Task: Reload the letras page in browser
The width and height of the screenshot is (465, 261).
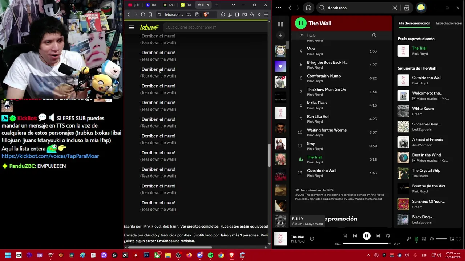Action: pos(143,14)
